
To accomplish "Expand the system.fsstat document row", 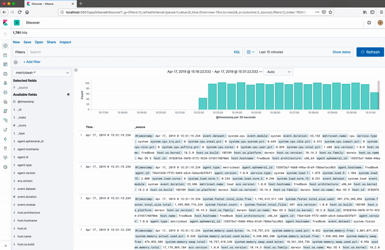I will tap(81, 198).
